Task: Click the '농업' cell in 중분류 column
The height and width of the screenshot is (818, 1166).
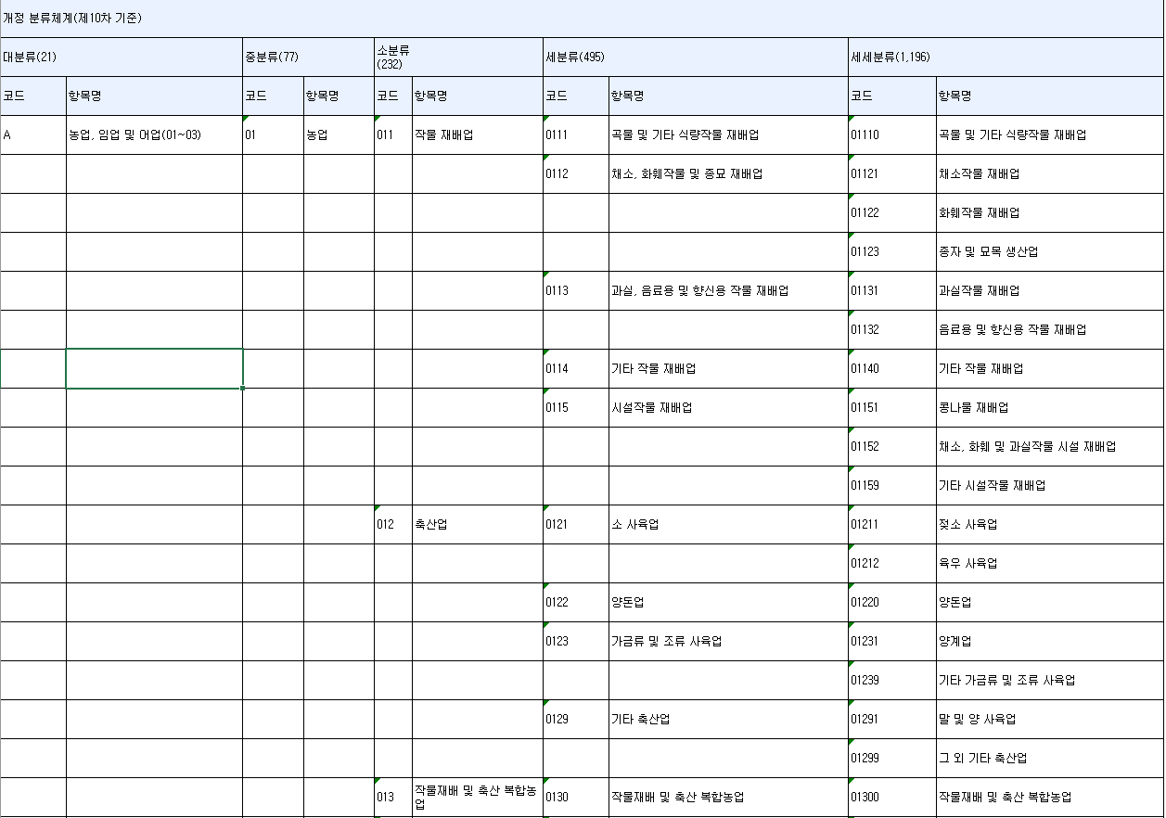Action: tap(339, 134)
